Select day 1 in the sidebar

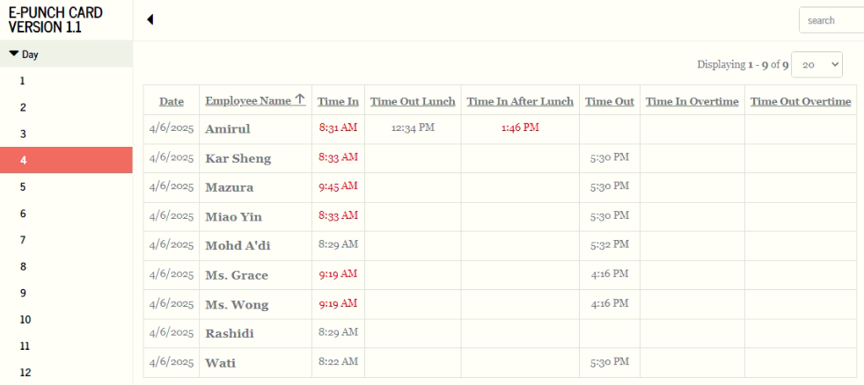coord(22,81)
